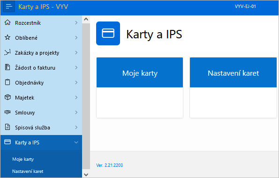Expand the Majetek chevron
279x178 pixels.
tap(76, 98)
